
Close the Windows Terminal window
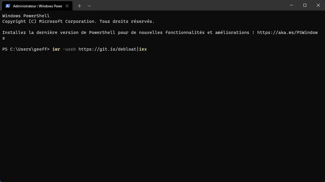click(318, 5)
